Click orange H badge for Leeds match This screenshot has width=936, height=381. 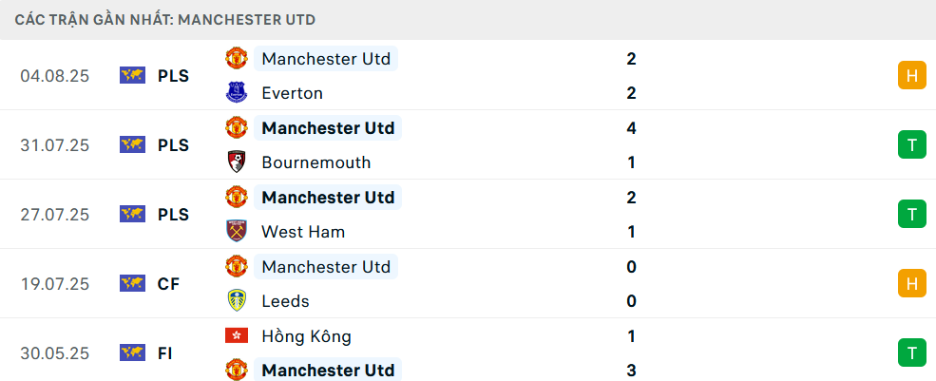pyautogui.click(x=911, y=283)
